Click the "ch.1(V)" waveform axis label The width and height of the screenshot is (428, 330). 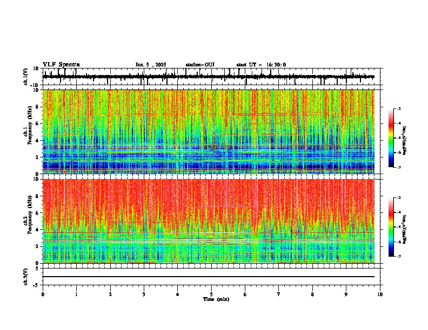[26, 77]
